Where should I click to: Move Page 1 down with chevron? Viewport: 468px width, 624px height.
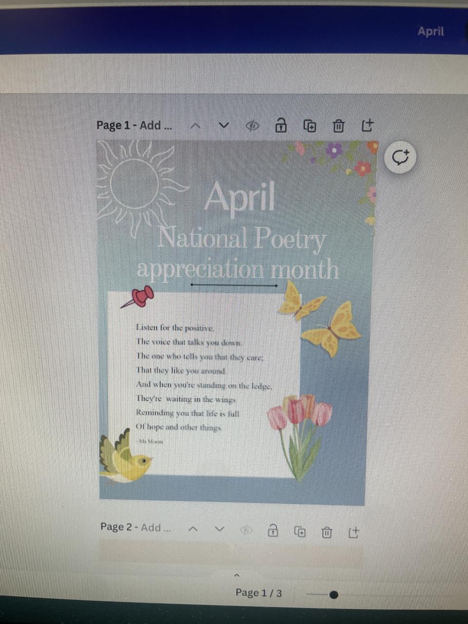(223, 126)
